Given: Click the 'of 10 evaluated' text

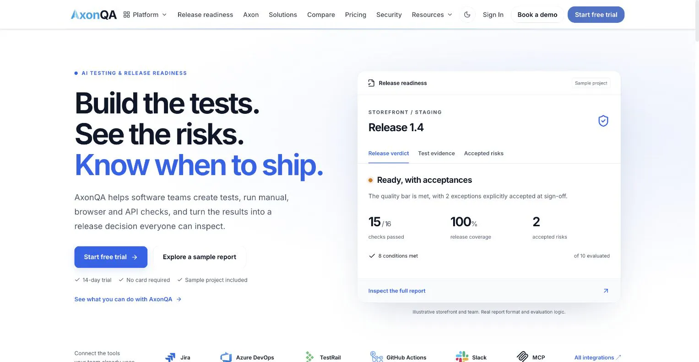Looking at the screenshot, I should coord(592,256).
